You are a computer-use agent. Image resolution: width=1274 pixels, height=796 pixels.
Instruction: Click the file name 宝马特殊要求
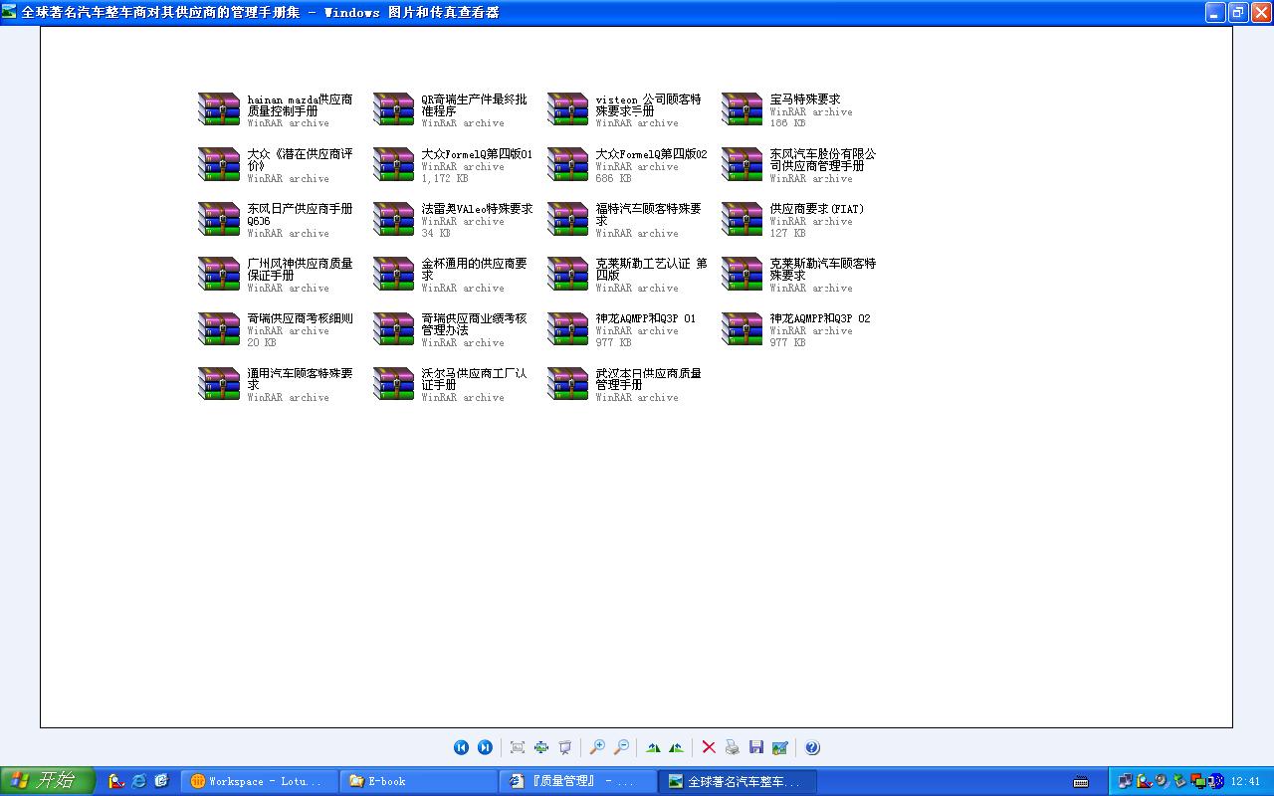(x=805, y=99)
